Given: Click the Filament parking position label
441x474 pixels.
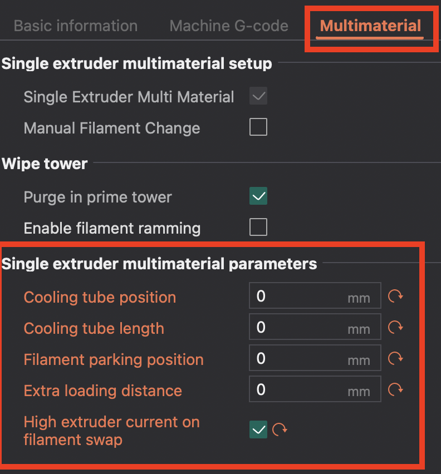Looking at the screenshot, I should [x=114, y=359].
